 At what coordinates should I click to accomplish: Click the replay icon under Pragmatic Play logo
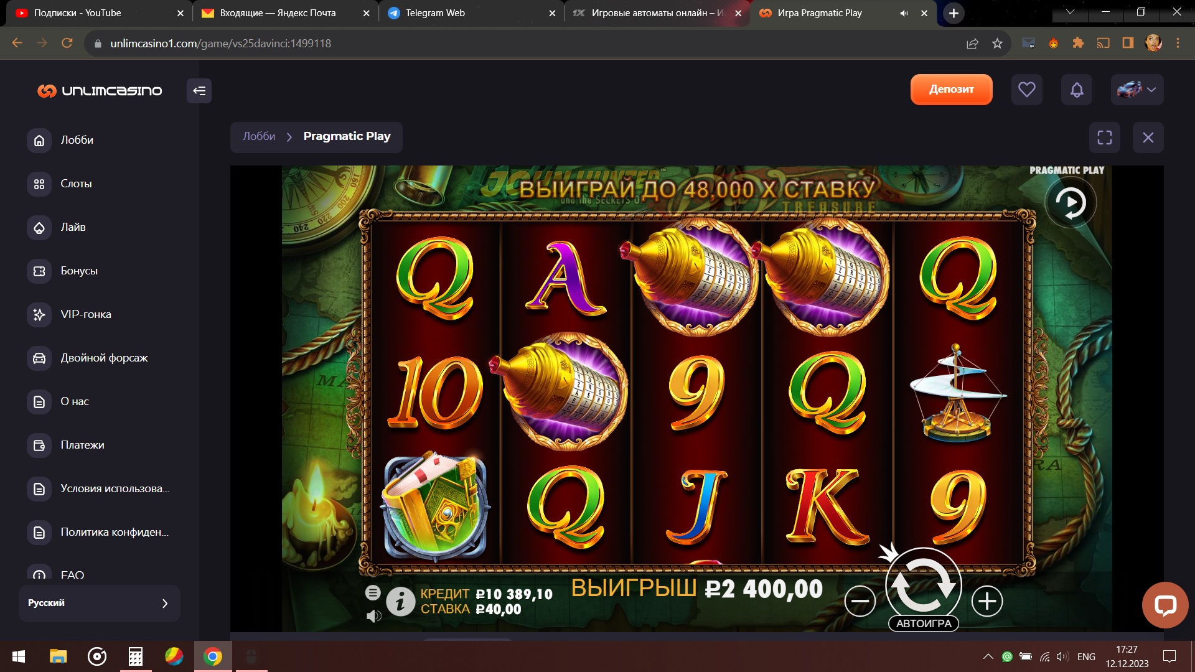(x=1071, y=203)
